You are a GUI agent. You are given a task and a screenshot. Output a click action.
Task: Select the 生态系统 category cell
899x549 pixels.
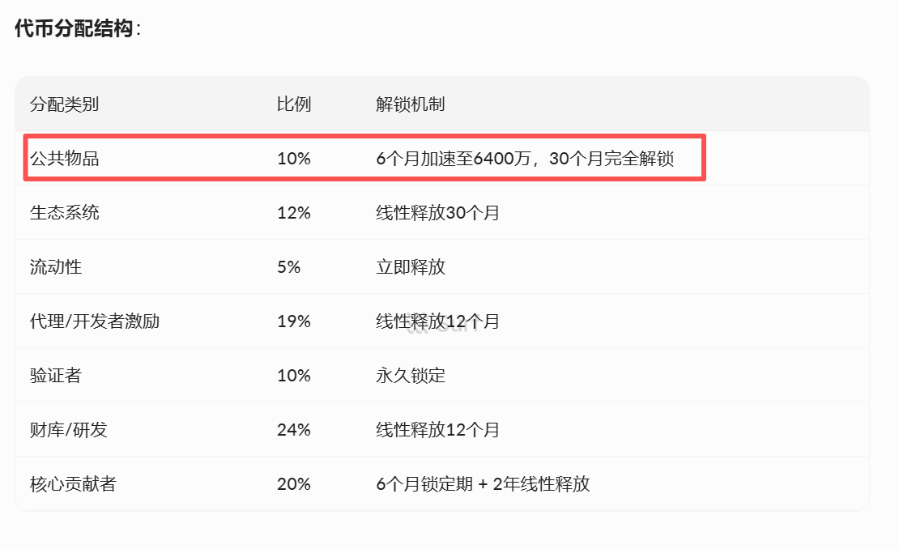tap(64, 213)
